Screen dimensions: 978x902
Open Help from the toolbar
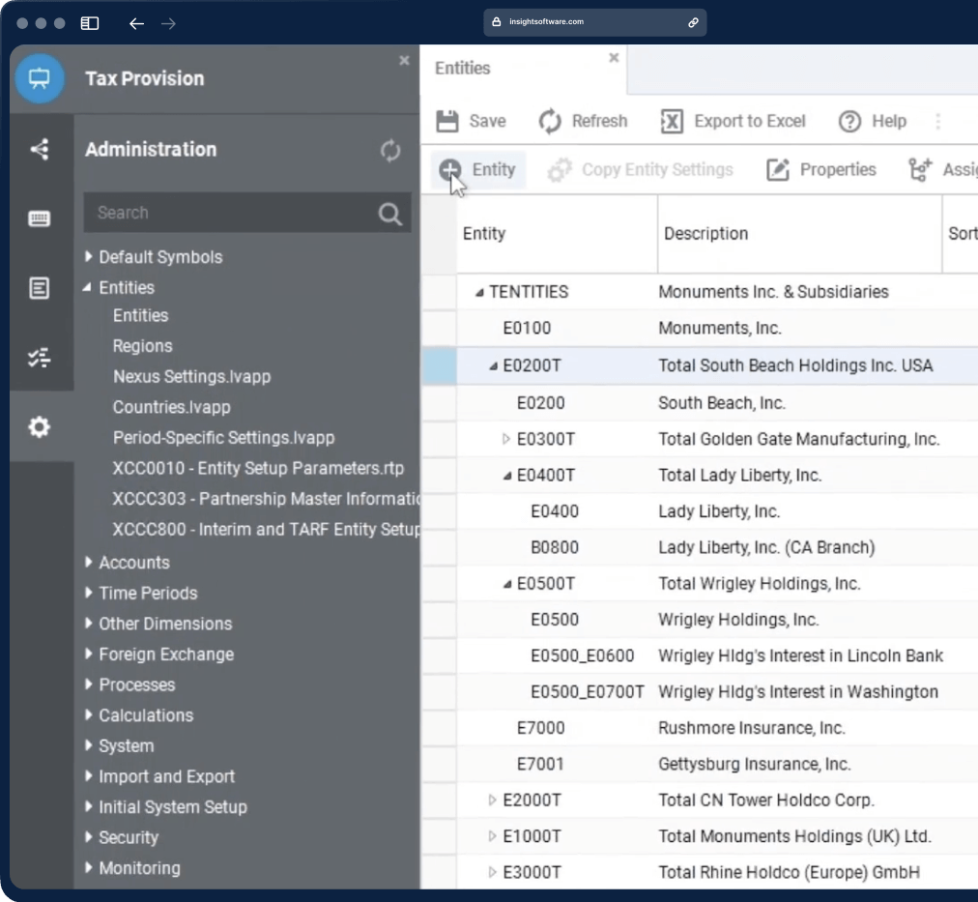[x=873, y=121]
